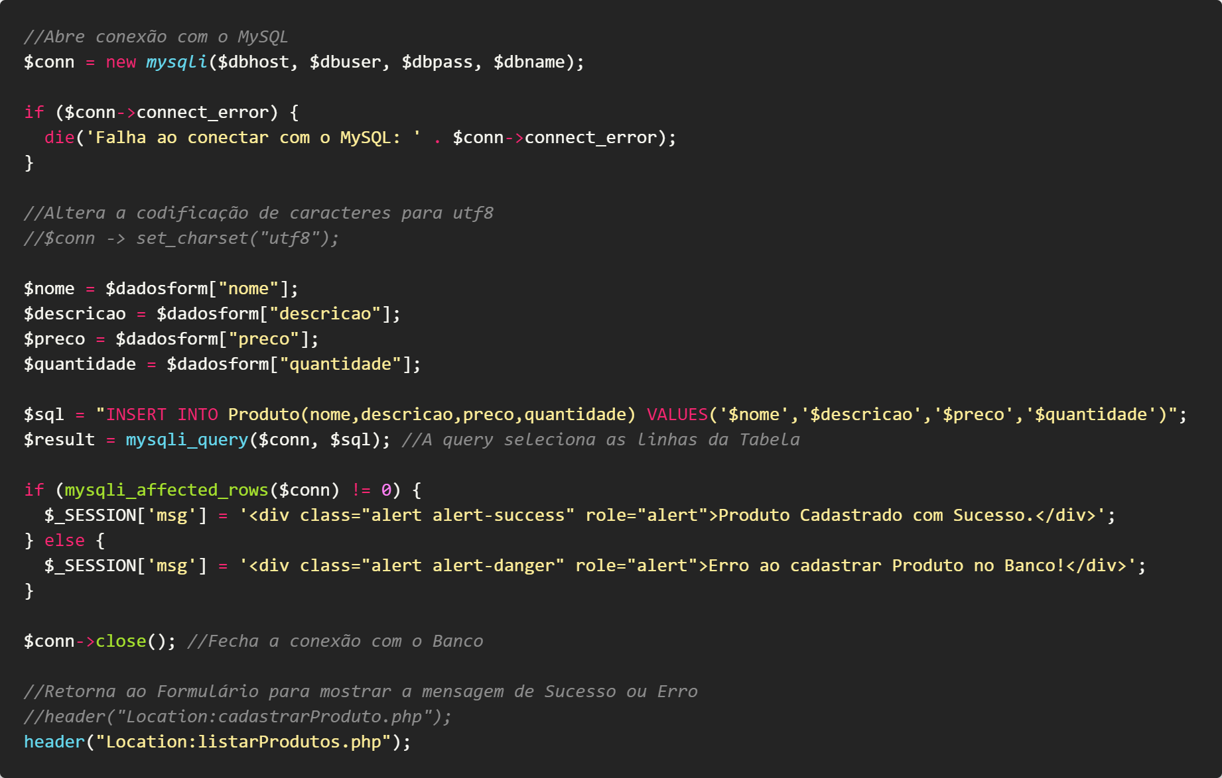Click comment '//A query seleciona as linhas da Tabela'
Screen dimensions: 1222x778
click(x=600, y=439)
